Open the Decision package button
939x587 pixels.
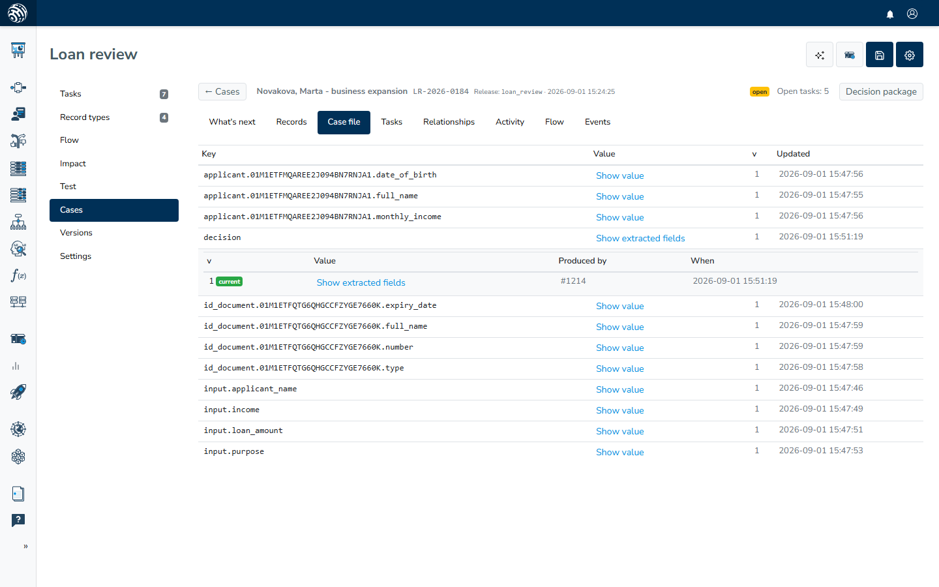(x=881, y=92)
